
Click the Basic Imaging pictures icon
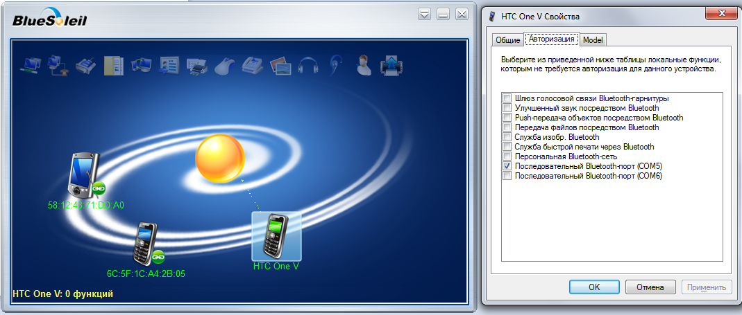280,66
